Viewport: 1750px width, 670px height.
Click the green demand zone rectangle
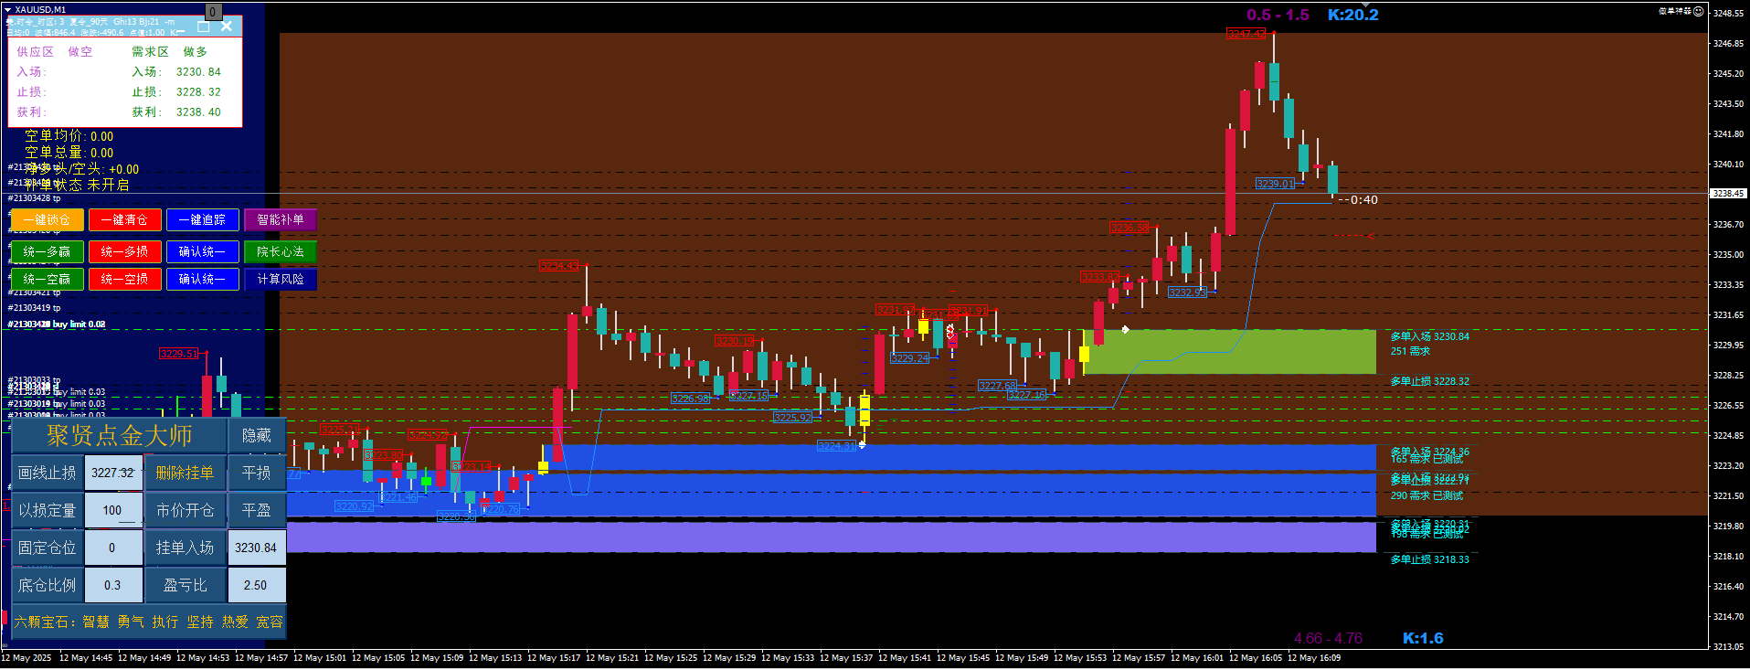coord(1229,352)
